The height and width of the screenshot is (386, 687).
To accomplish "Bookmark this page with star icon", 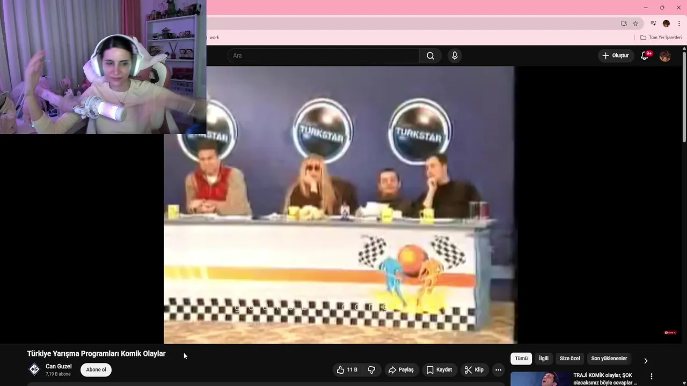I will [635, 24].
